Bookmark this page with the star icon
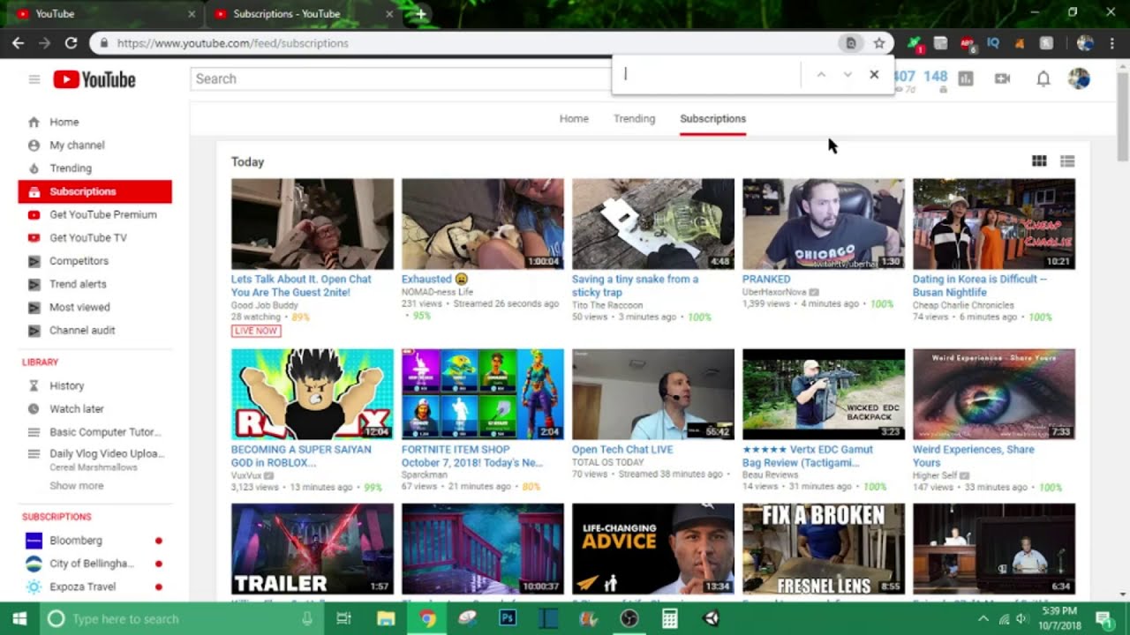 click(879, 42)
